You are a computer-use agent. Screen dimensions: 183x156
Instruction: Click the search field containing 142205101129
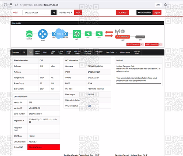[x=37, y=12]
